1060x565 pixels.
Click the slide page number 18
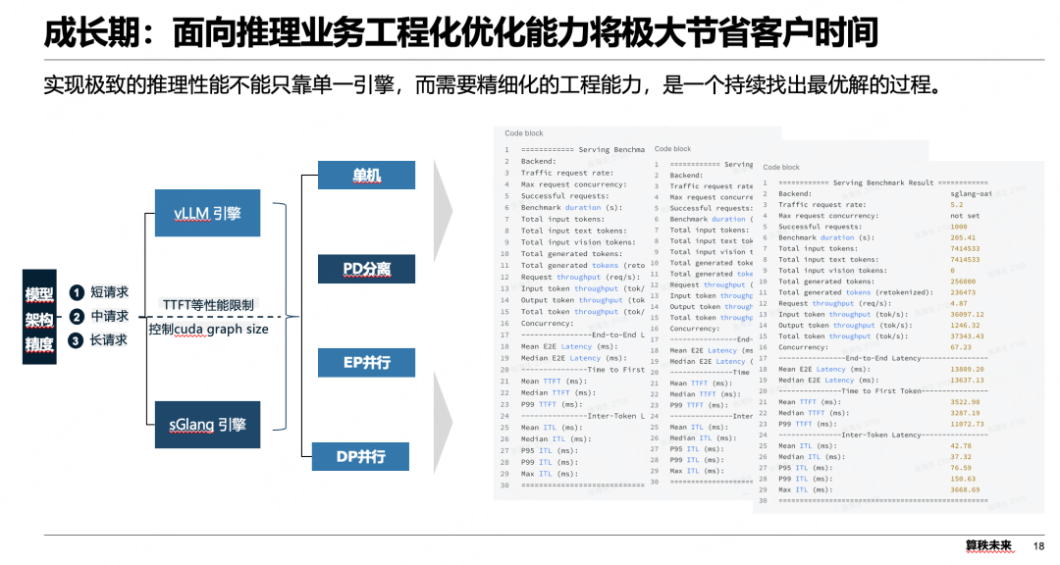tap(1038, 545)
